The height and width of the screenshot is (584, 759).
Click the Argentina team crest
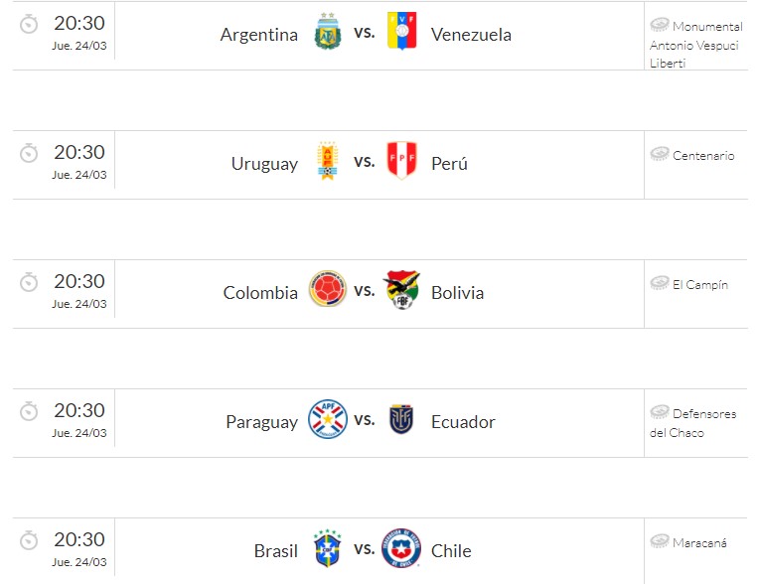327,32
